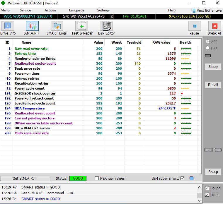Open the Help menu
Image resolution: width=223 pixels, height=204 pixels.
coord(172,10)
